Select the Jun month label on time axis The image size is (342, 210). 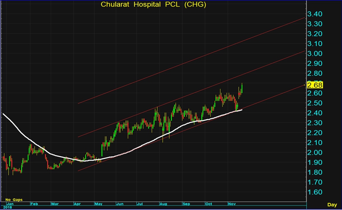pos(120,204)
